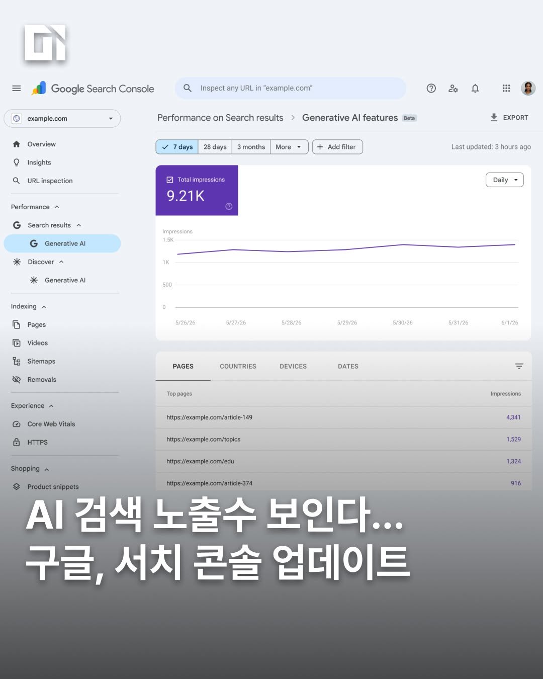Click impressions value 1,324
The height and width of the screenshot is (679, 543).
pos(513,461)
